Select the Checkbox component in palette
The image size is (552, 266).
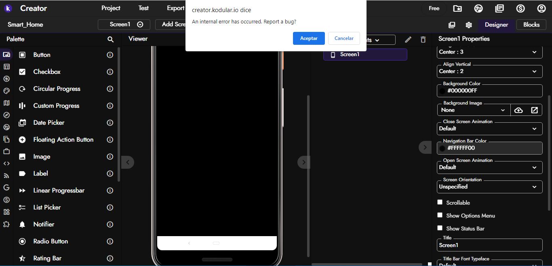point(47,72)
